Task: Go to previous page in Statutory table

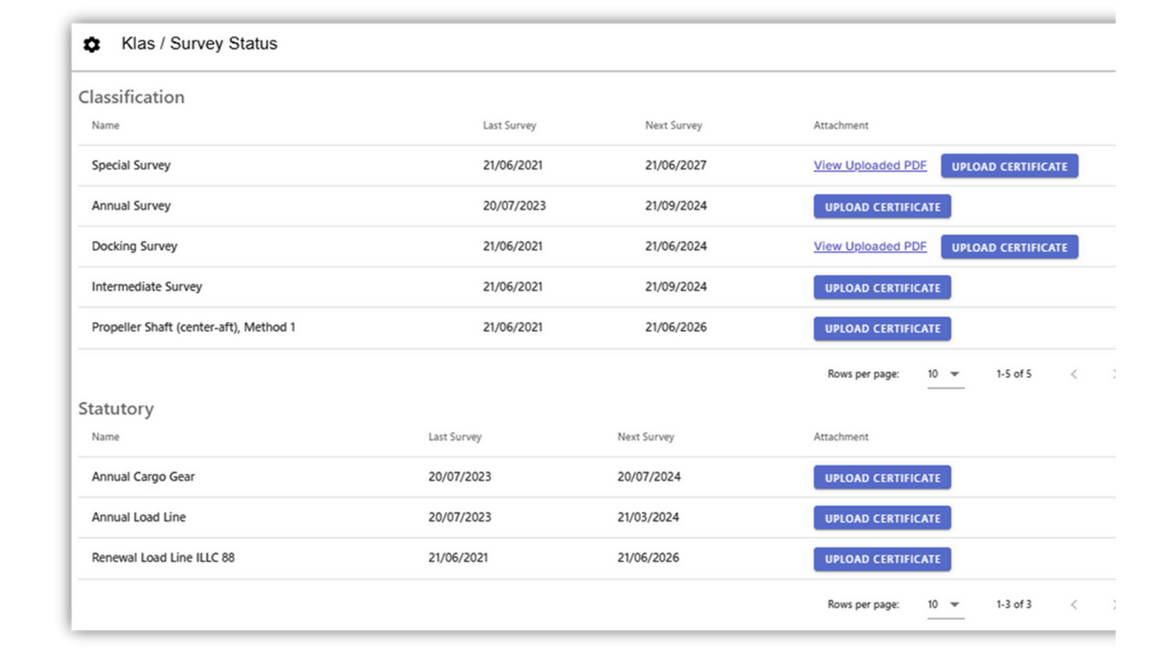Action: pos(1074,605)
